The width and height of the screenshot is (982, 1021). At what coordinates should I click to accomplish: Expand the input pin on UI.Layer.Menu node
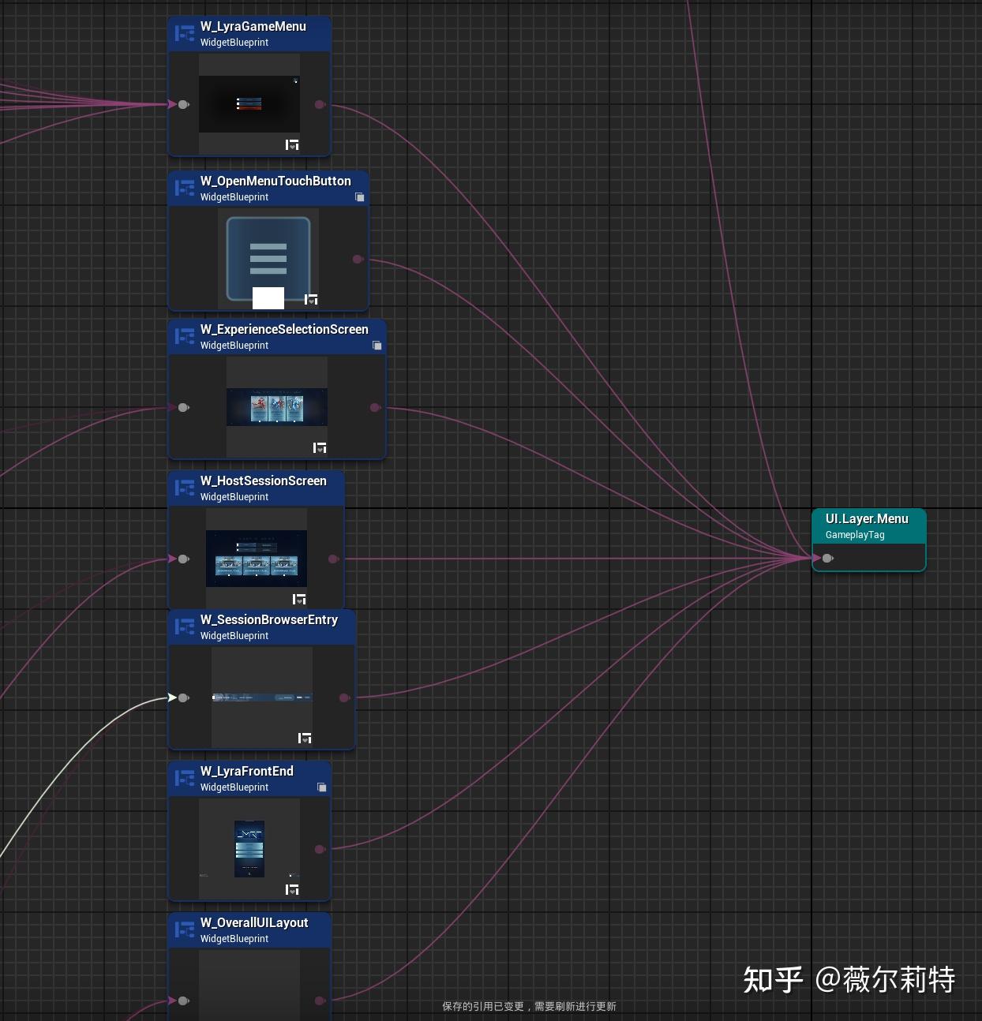(827, 558)
